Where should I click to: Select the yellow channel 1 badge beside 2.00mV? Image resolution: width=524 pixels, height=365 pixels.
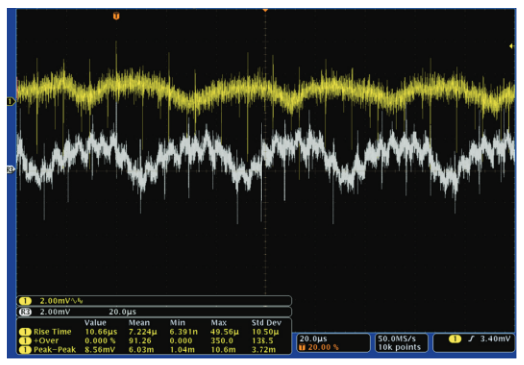point(25,301)
